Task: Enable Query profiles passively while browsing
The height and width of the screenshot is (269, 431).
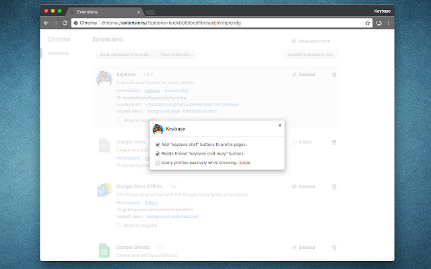Action: click(158, 163)
